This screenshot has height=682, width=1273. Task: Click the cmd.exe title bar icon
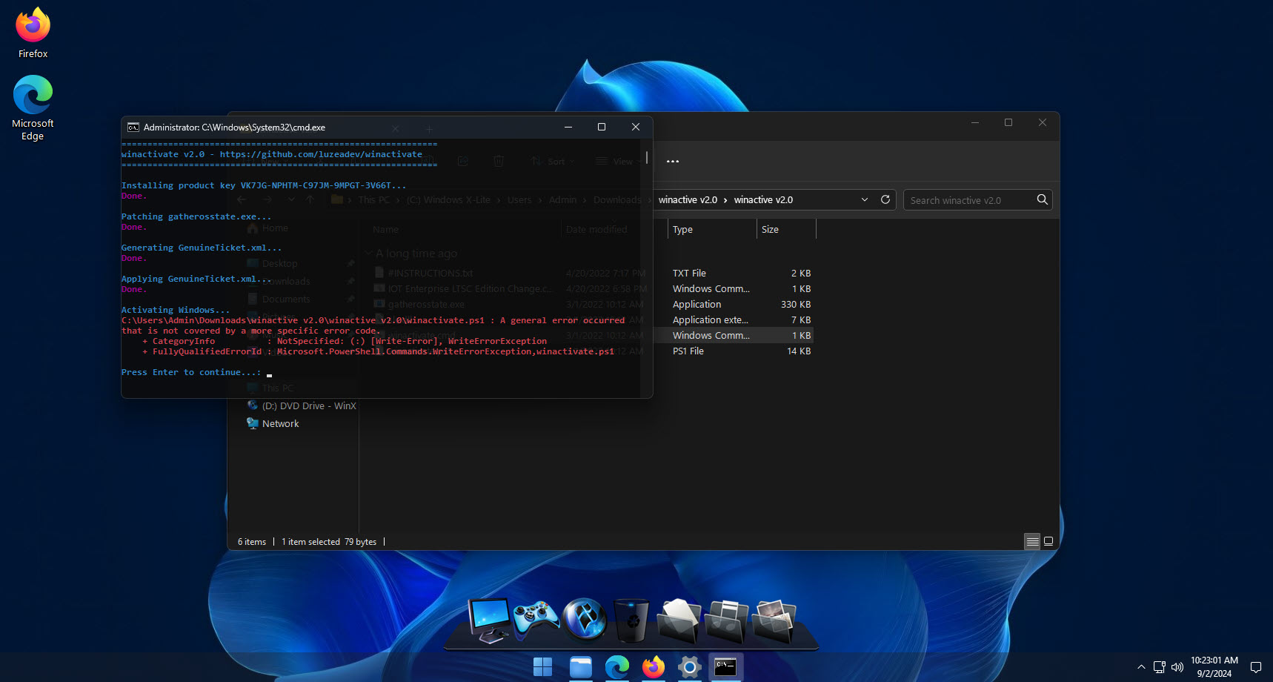click(133, 128)
